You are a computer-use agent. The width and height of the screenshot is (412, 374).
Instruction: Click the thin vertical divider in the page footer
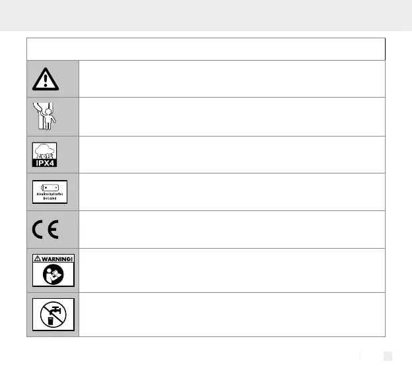tap(360, 356)
